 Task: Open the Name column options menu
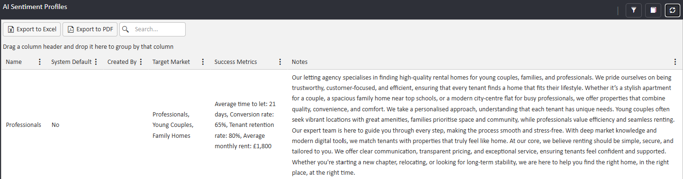[x=40, y=62]
